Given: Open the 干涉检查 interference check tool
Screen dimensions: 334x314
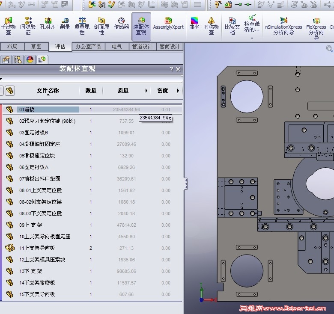Looking at the screenshot, I should click(x=8, y=26).
